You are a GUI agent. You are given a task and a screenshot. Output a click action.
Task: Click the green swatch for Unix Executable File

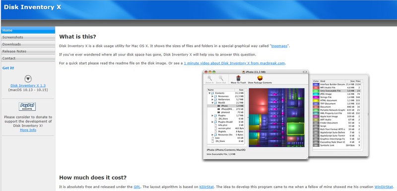(316, 91)
